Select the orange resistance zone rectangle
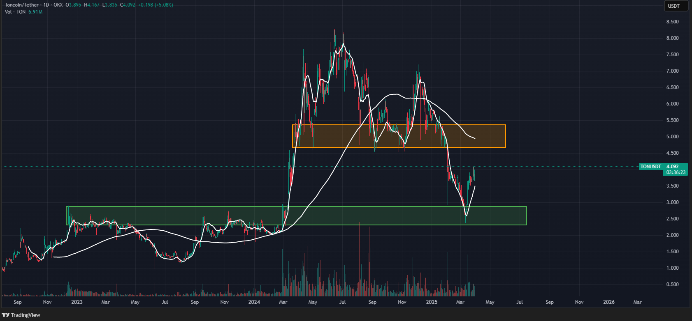This screenshot has height=321, width=692. pos(399,136)
